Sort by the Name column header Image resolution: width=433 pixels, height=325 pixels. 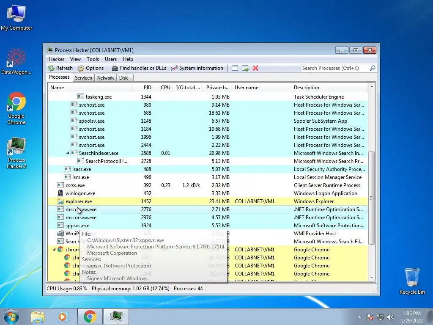[90, 88]
